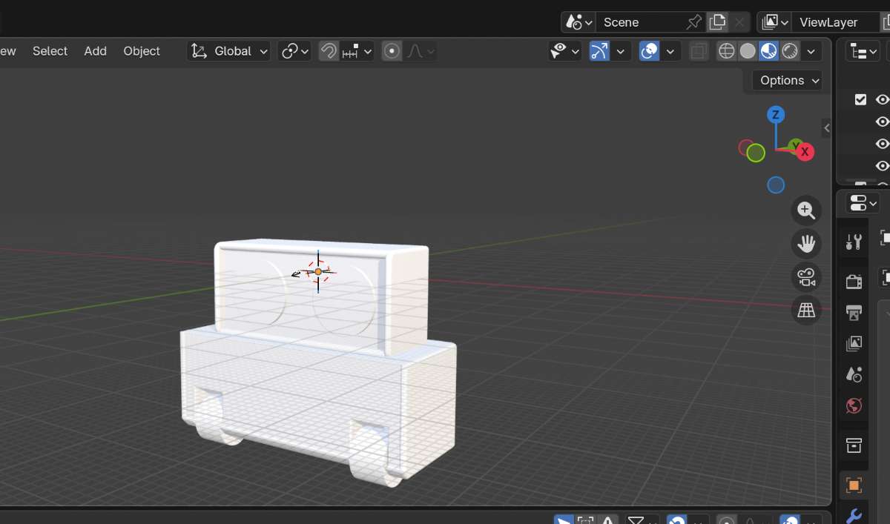Screen dimensions: 890x524
Task: Create a new scene
Action: point(717,22)
